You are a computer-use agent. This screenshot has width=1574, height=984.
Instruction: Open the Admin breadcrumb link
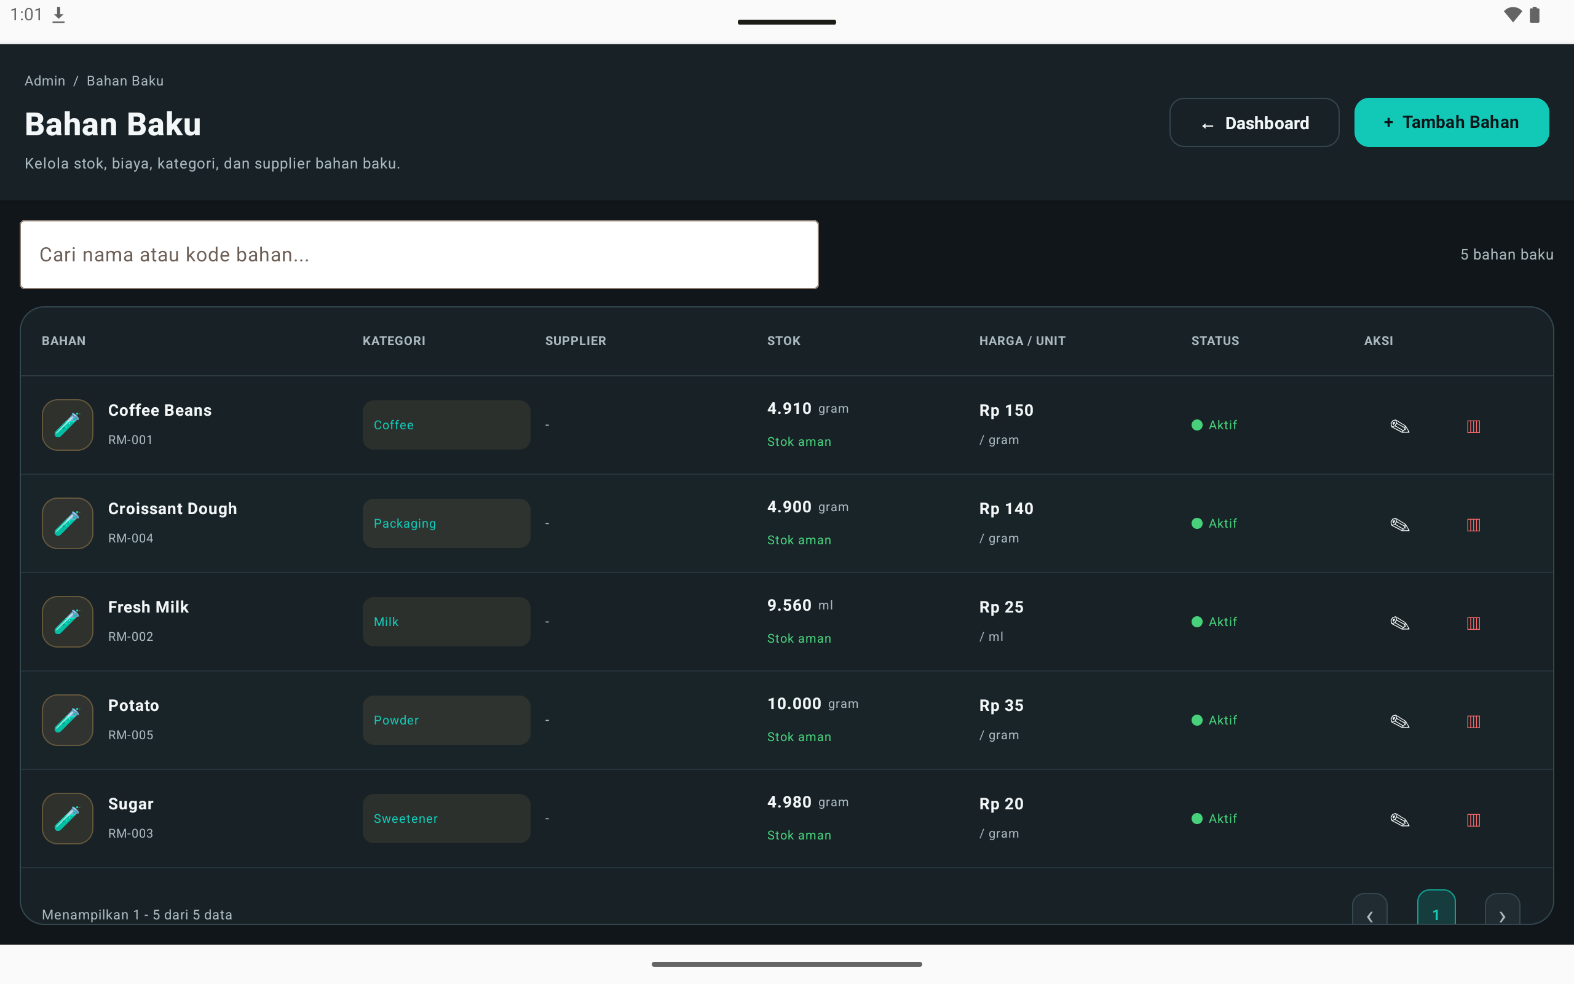pos(45,81)
